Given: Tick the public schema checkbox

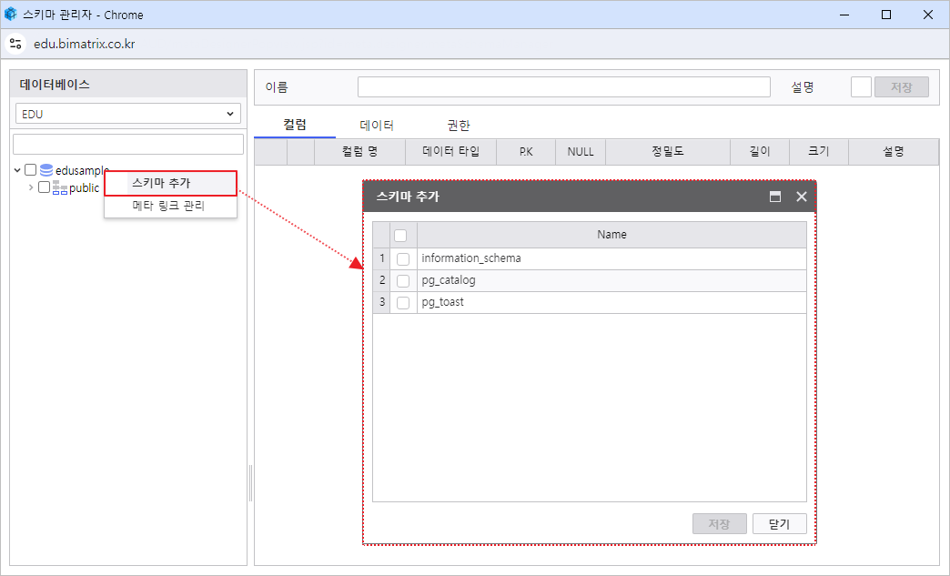Looking at the screenshot, I should coord(45,187).
